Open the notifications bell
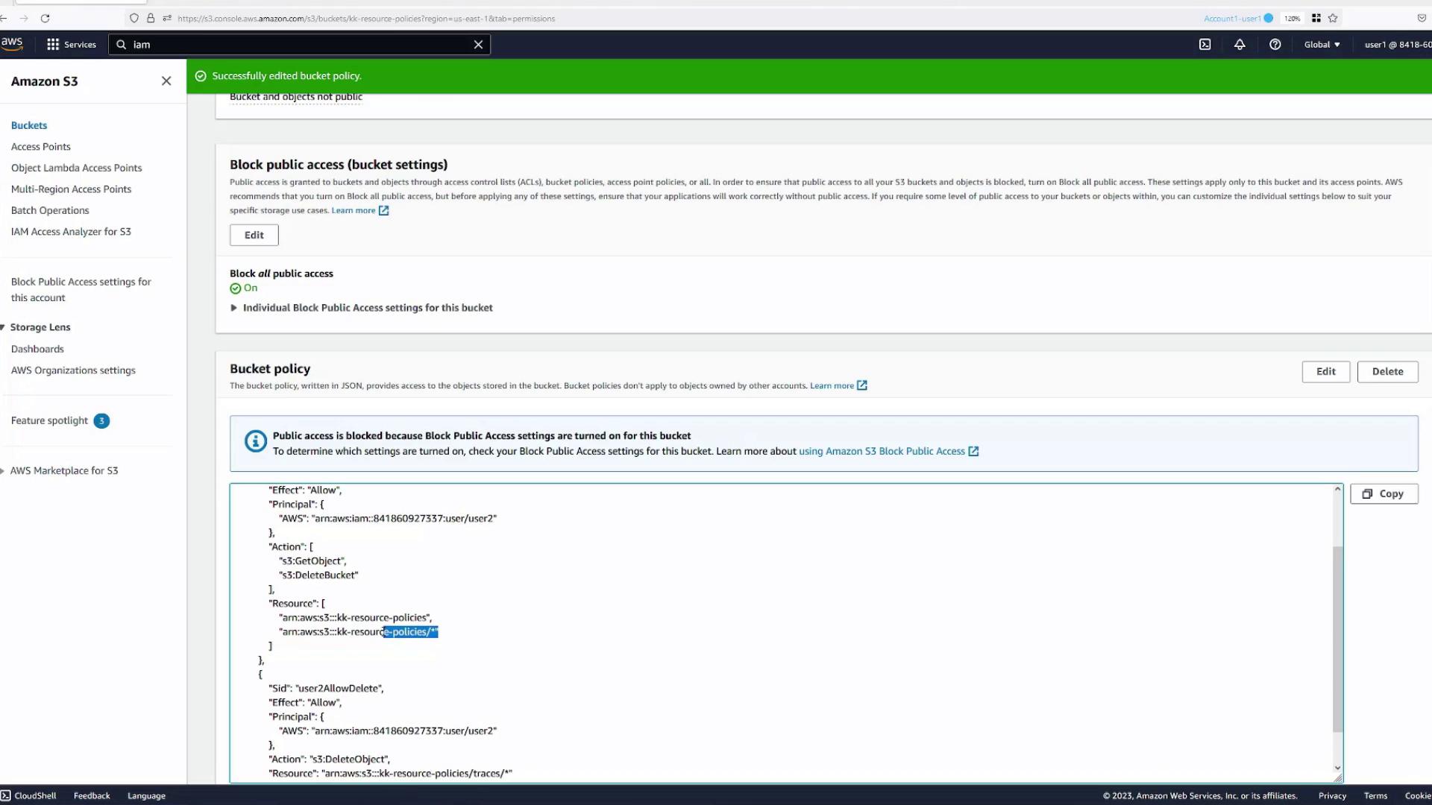The height and width of the screenshot is (805, 1432). click(1240, 45)
